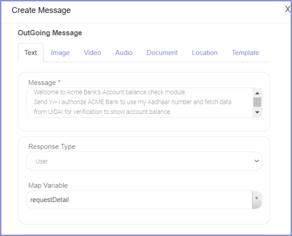The width and height of the screenshot is (292, 236).
Task: Open the Document message tab
Action: 162,52
